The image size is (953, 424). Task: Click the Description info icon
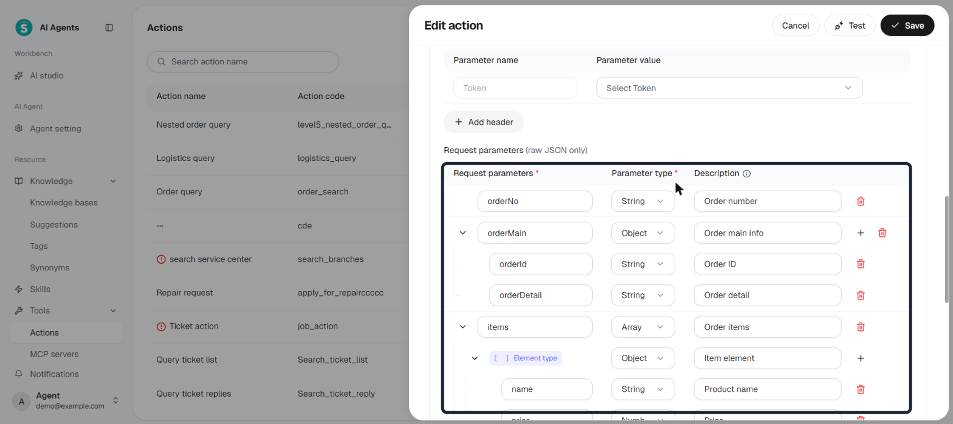pos(747,174)
